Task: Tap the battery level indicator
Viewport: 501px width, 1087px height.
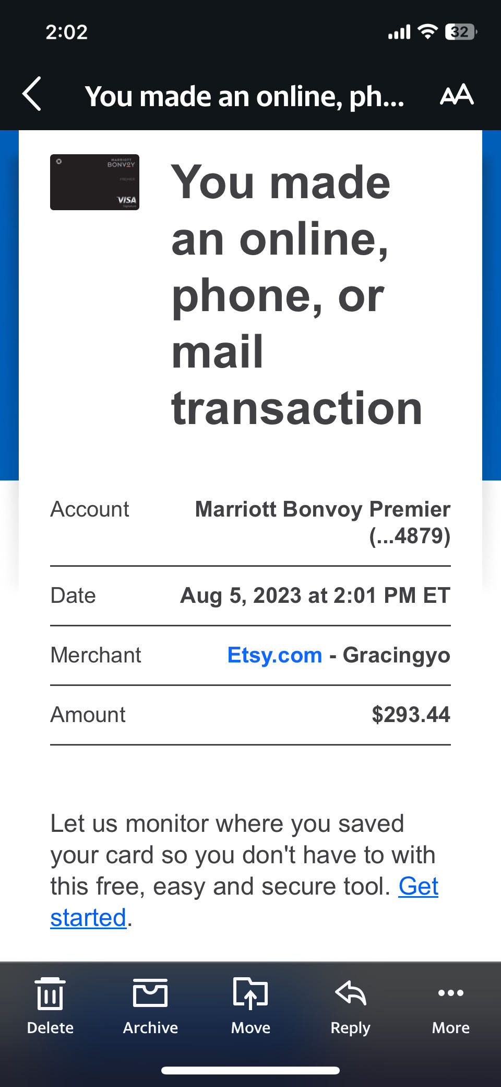Action: 460,32
